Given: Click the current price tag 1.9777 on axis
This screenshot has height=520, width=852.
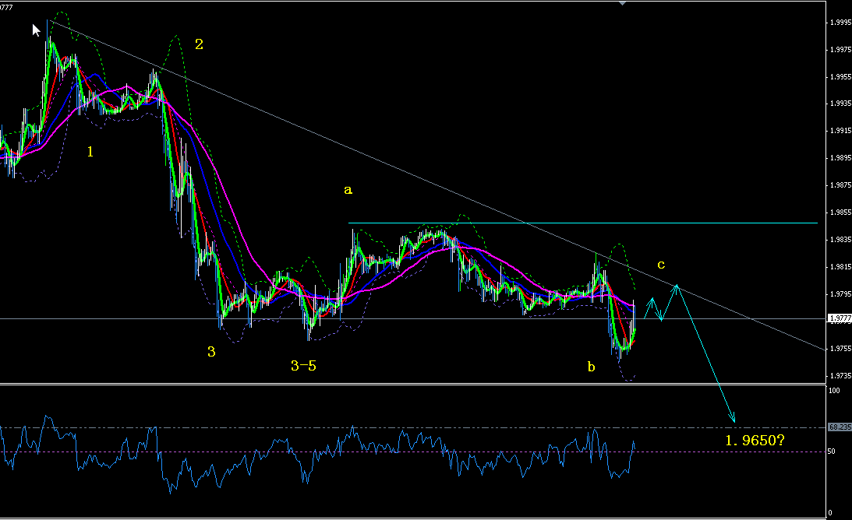Looking at the screenshot, I should point(840,318).
